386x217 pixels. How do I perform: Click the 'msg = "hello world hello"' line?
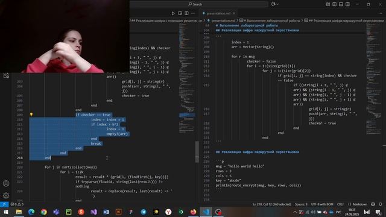[240, 166]
